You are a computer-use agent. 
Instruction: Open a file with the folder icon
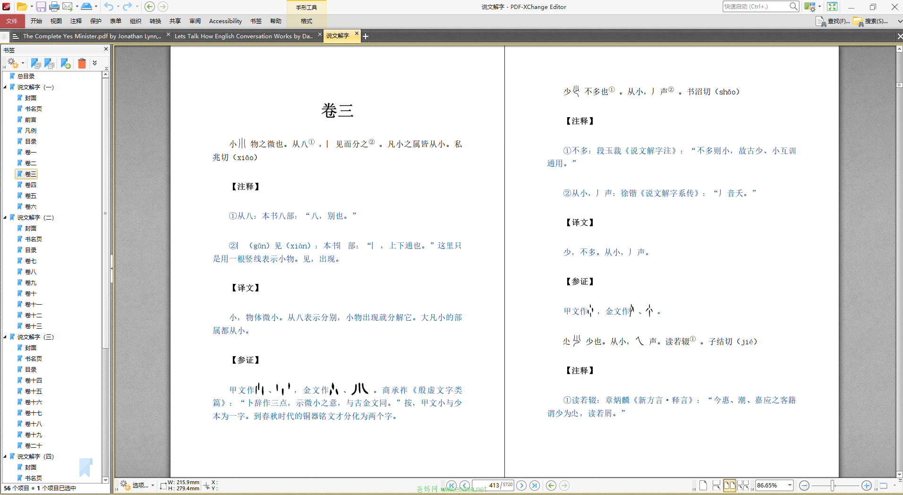22,7
